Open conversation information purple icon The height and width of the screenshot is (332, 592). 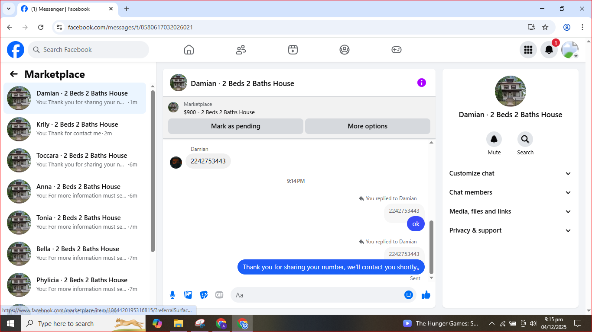pyautogui.click(x=422, y=83)
